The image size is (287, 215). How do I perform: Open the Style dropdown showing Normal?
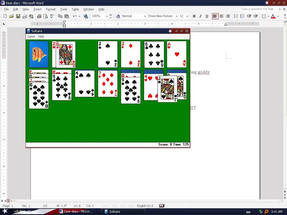click(x=145, y=16)
